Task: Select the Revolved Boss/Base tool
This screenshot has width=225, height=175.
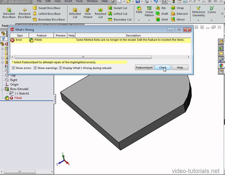Action: click(x=24, y=13)
